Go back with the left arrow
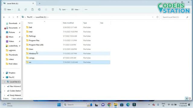Image resolution: width=193 pixels, height=108 pixels. coord(4,17)
